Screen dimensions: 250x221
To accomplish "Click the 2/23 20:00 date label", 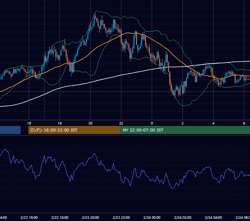I will tap(90, 218).
